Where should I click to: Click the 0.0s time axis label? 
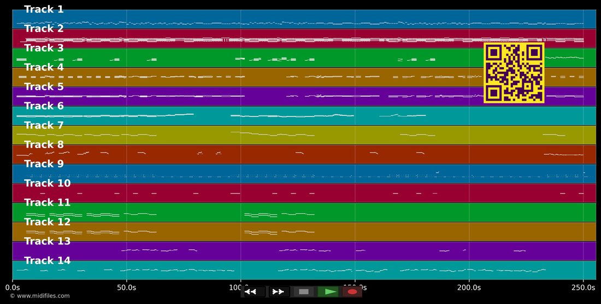tap(13, 287)
